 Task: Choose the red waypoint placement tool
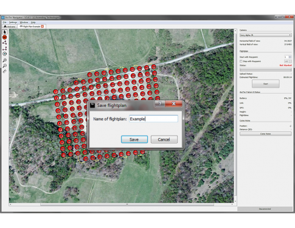point(5,37)
